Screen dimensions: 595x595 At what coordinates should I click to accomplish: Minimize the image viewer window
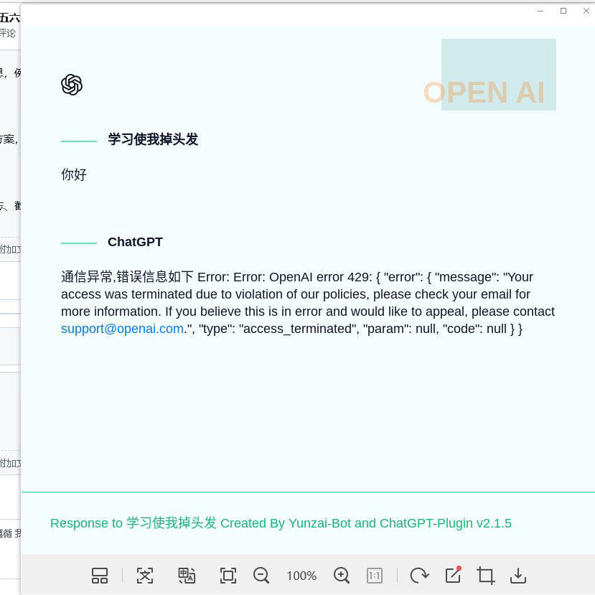click(540, 11)
